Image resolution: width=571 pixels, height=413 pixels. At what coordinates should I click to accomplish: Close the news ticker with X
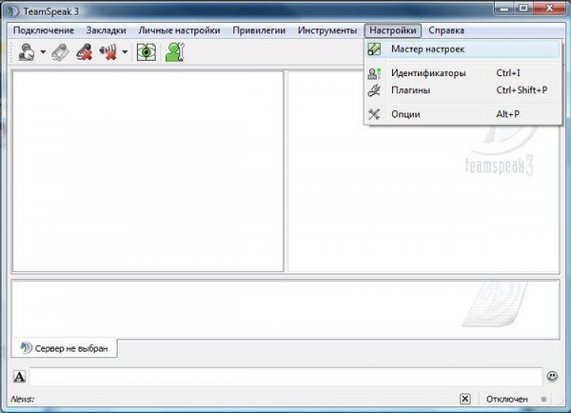[x=465, y=399]
